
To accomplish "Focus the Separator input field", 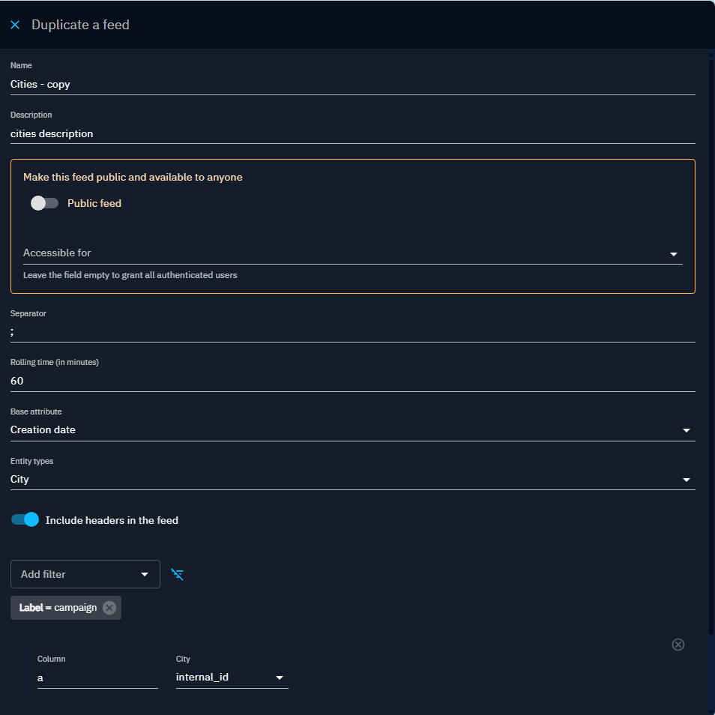I will tap(352, 332).
